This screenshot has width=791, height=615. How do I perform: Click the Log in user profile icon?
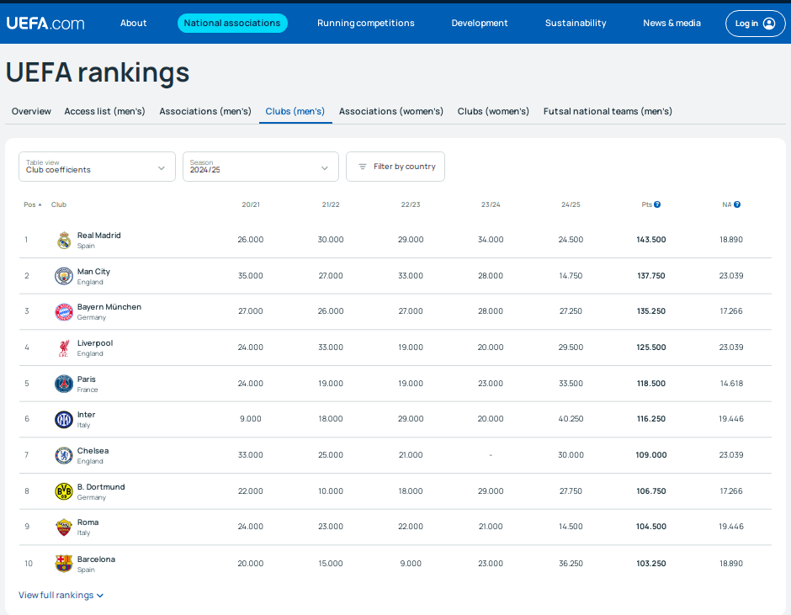pos(769,24)
